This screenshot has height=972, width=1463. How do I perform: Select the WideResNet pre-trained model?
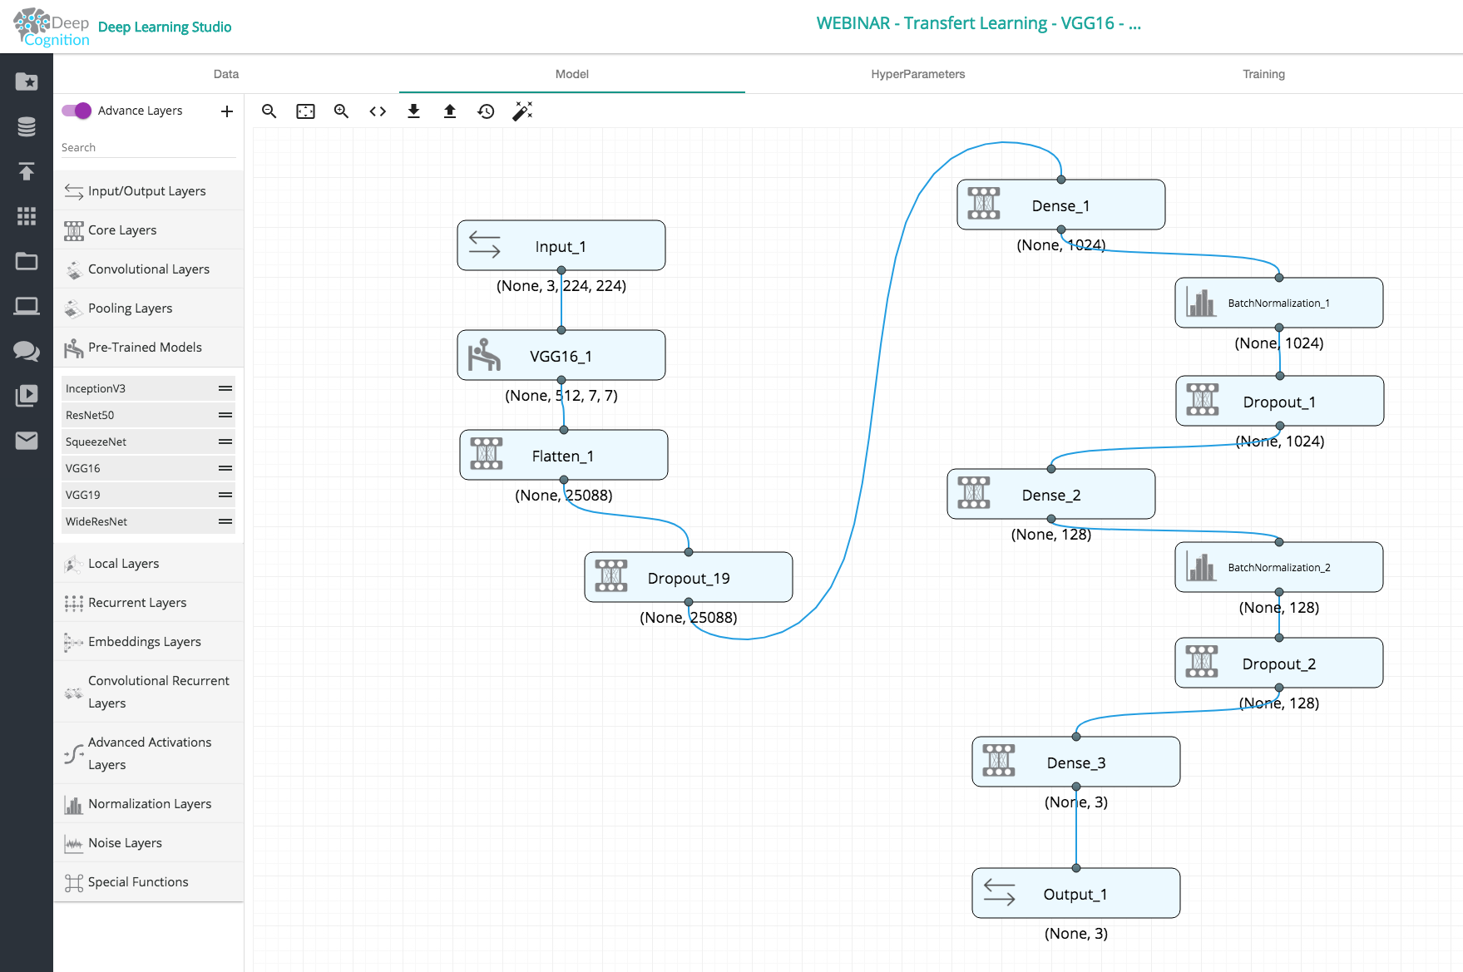tap(148, 521)
